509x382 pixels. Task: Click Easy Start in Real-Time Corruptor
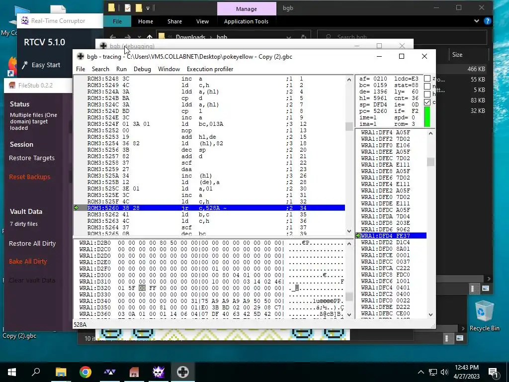(x=45, y=65)
